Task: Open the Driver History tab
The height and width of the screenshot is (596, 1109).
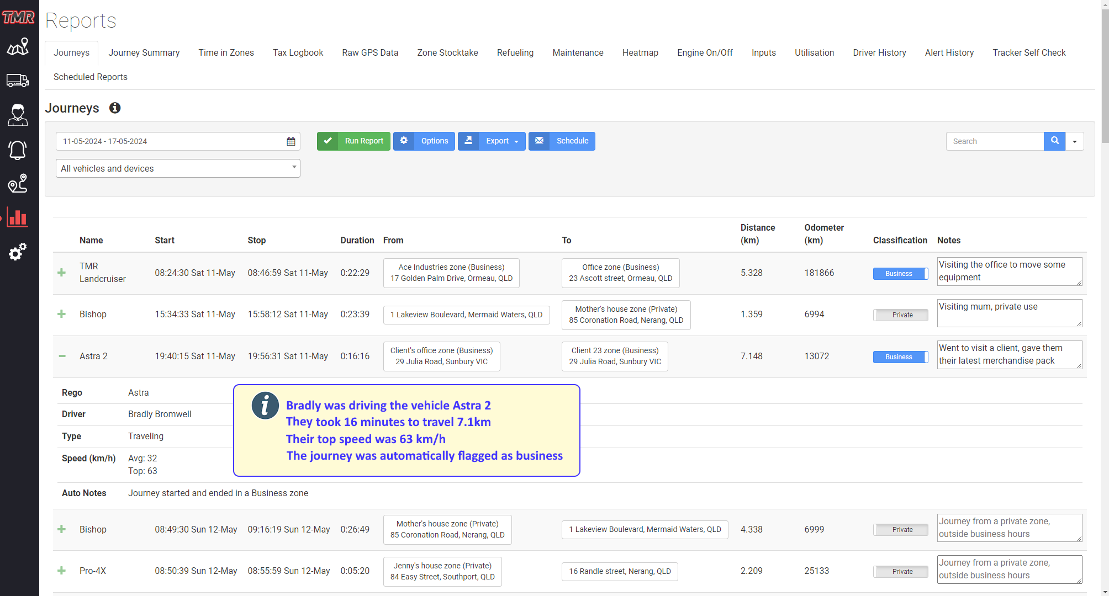Action: pos(880,53)
